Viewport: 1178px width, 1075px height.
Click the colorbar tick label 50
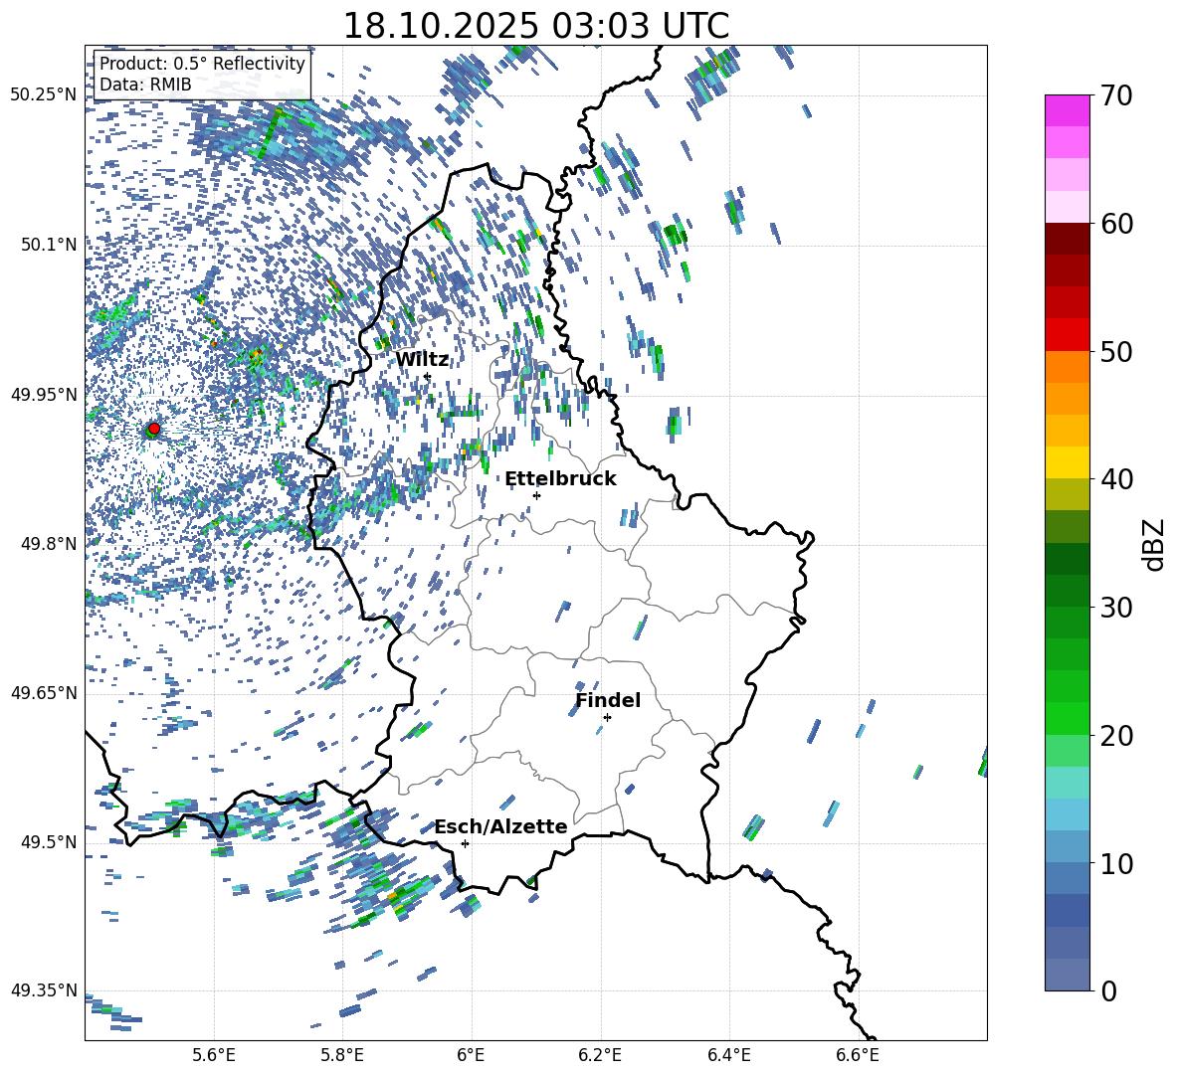tap(1117, 352)
